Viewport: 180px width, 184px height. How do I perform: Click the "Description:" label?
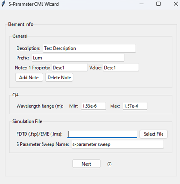click(28, 48)
